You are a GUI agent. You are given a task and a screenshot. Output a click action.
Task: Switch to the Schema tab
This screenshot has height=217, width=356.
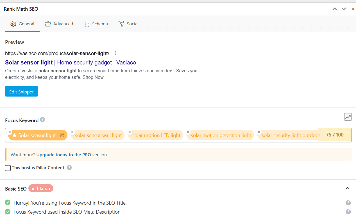click(96, 24)
